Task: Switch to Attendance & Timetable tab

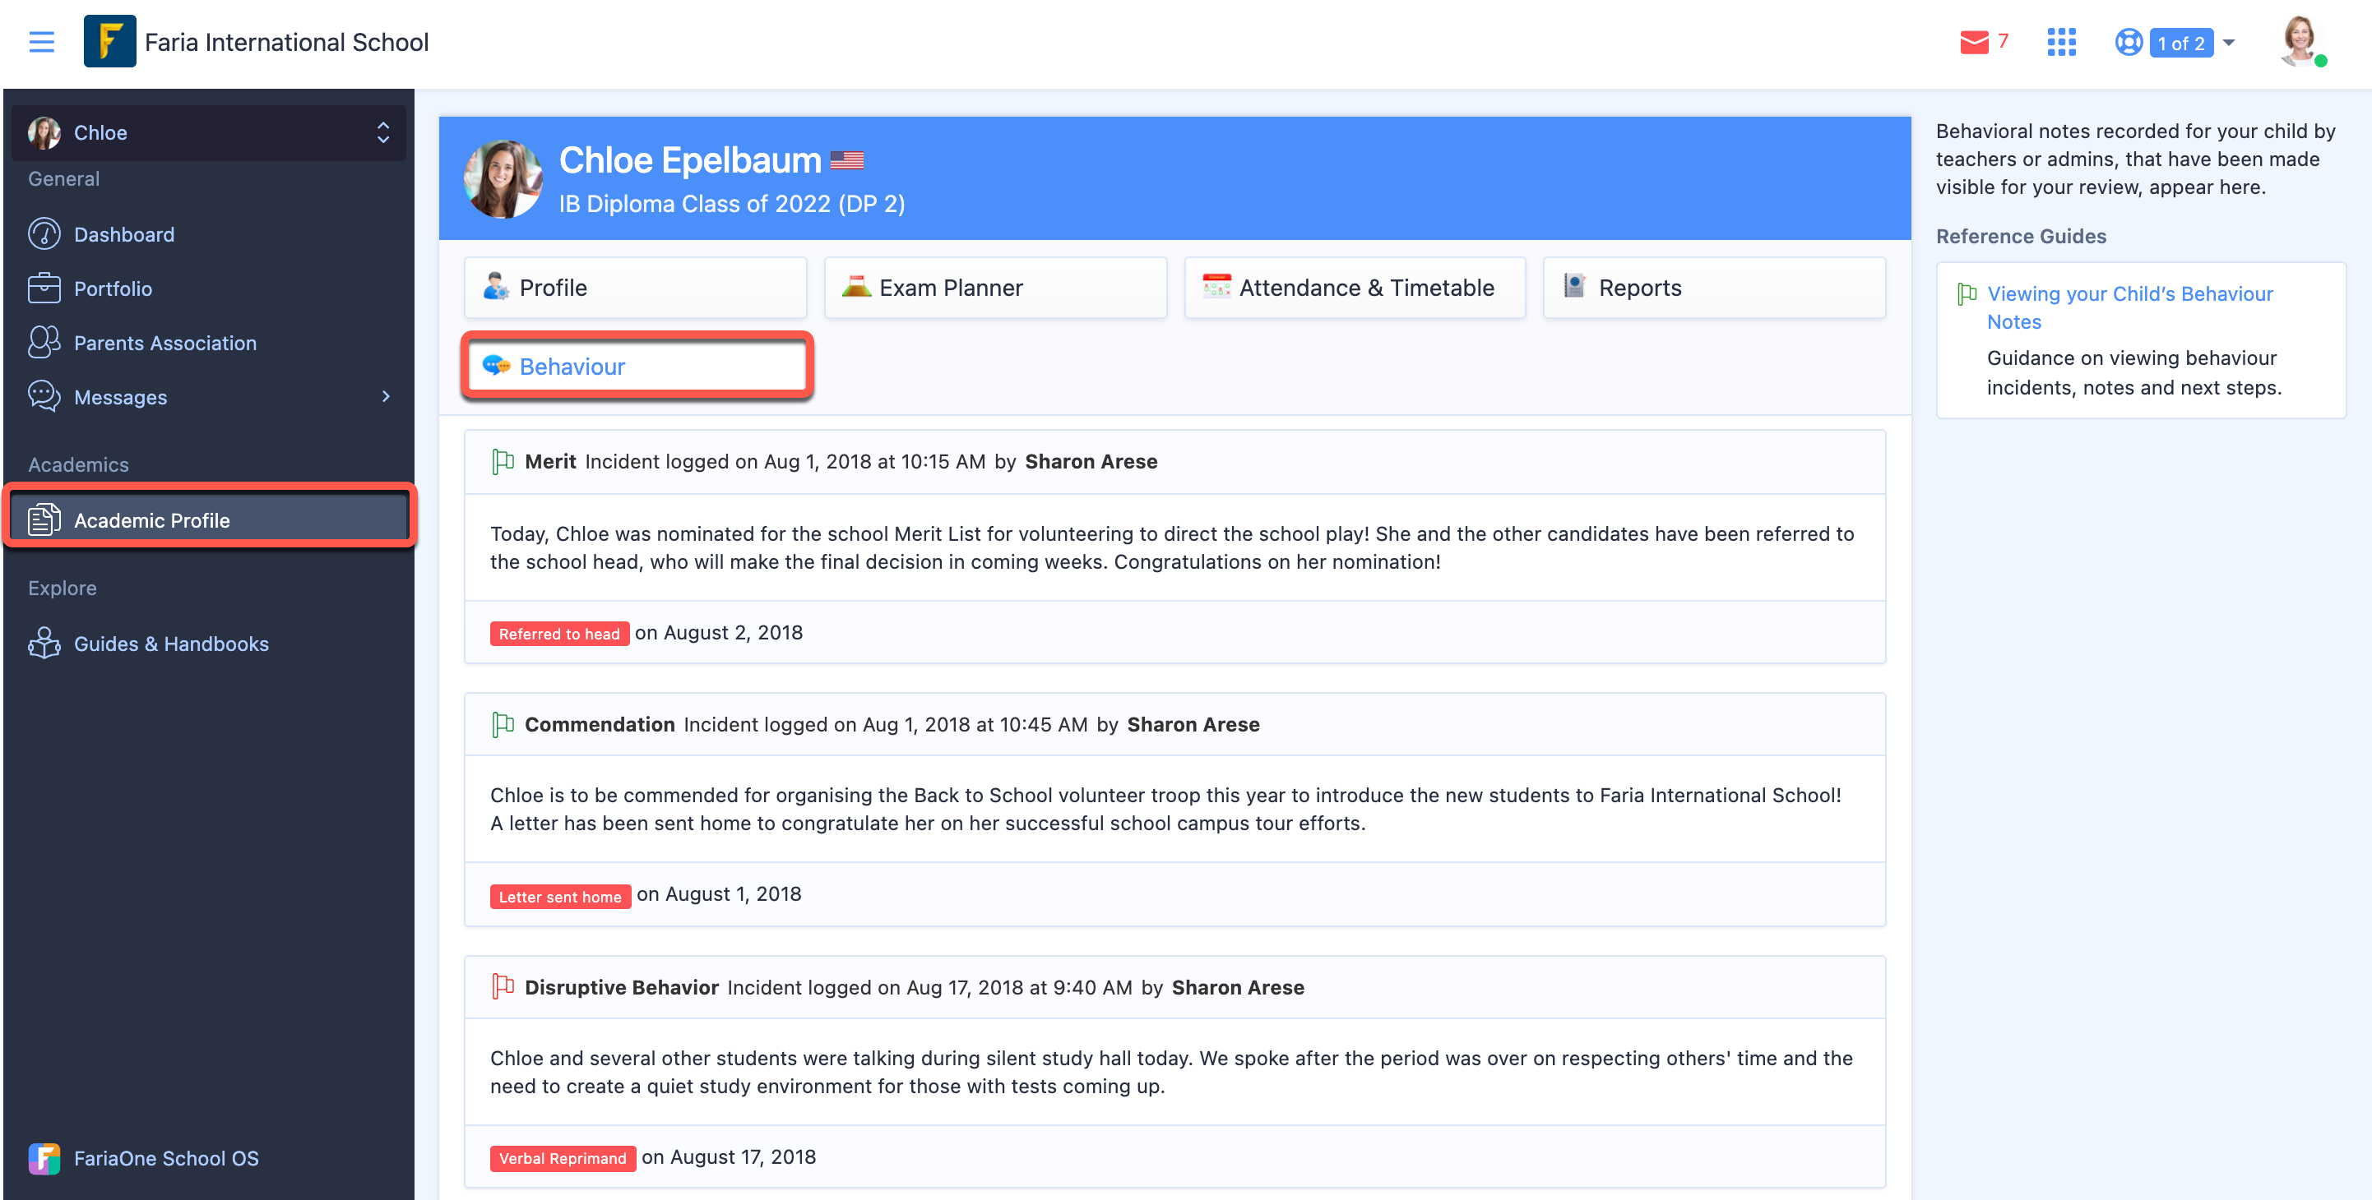Action: (x=1355, y=288)
